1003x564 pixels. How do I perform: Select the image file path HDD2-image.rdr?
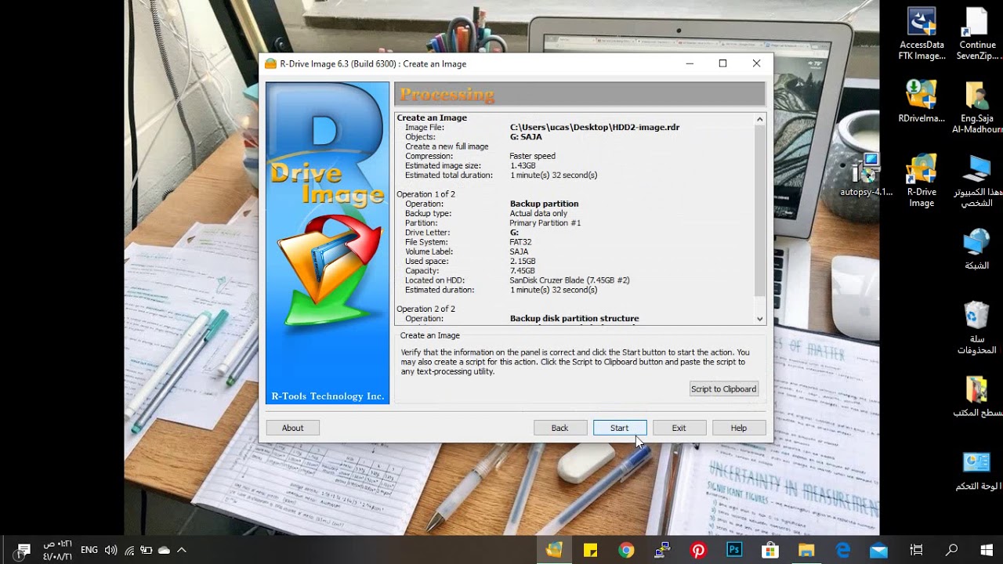tap(595, 127)
